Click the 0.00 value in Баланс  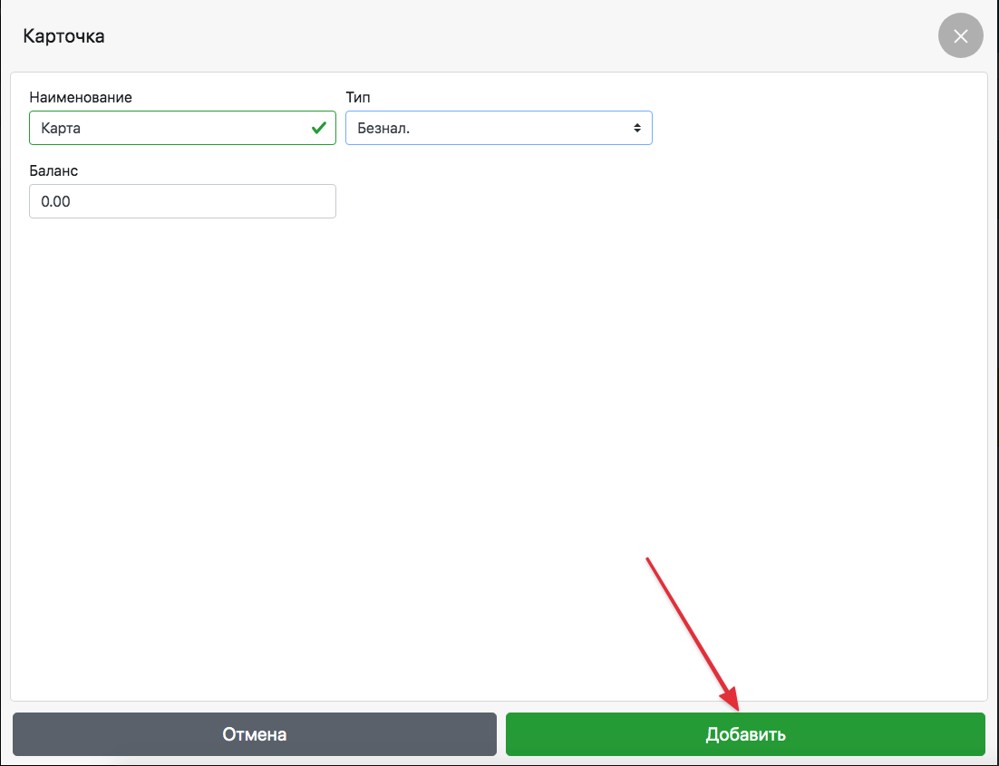point(55,202)
